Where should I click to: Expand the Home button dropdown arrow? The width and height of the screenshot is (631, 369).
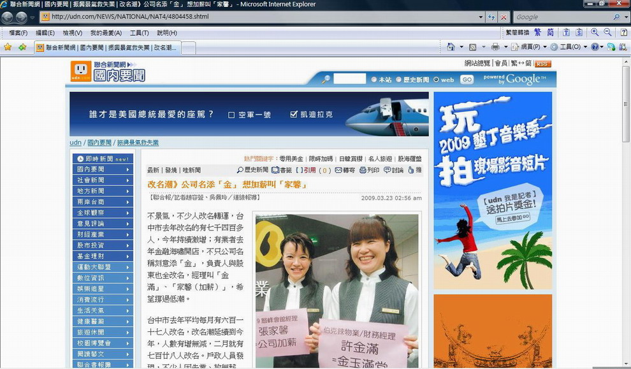click(x=461, y=47)
